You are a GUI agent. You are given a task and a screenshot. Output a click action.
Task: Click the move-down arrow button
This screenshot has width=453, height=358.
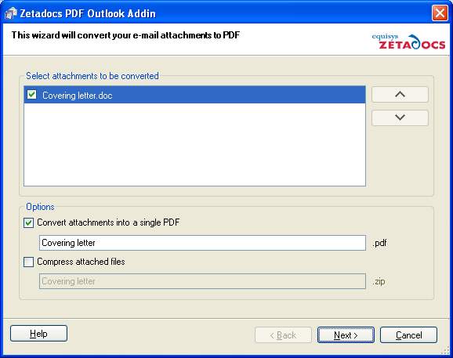point(400,118)
